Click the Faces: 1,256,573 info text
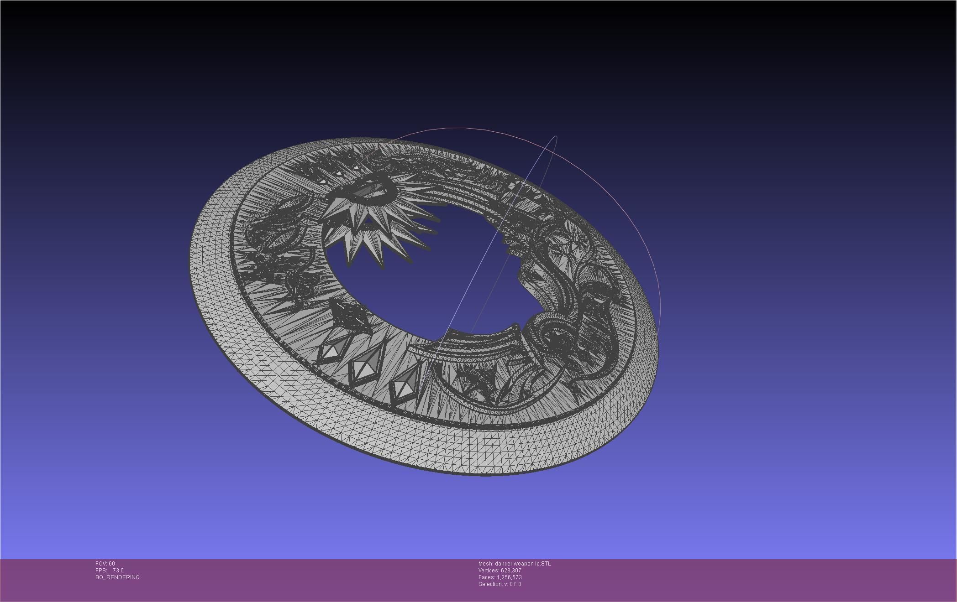The height and width of the screenshot is (602, 957). pos(500,577)
